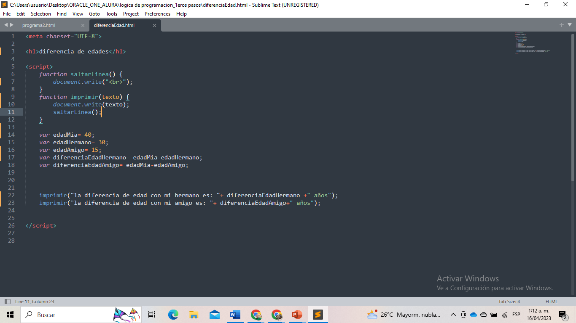Open Wi-Fi network tray icon
This screenshot has width=576, height=323.
504,315
